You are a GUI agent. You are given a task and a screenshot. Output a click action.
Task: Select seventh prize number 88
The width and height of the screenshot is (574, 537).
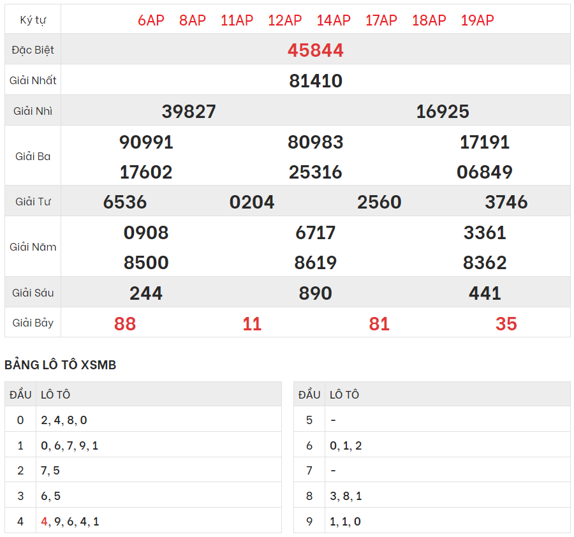(x=125, y=324)
